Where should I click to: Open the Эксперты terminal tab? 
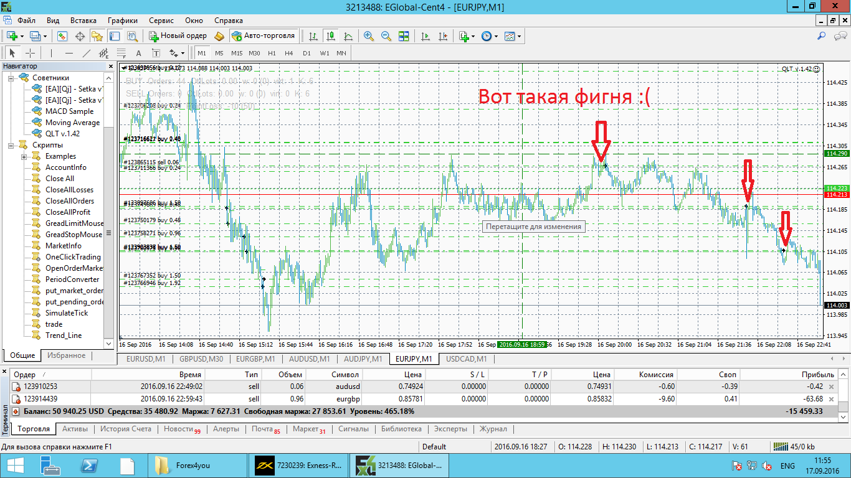pyautogui.click(x=450, y=429)
